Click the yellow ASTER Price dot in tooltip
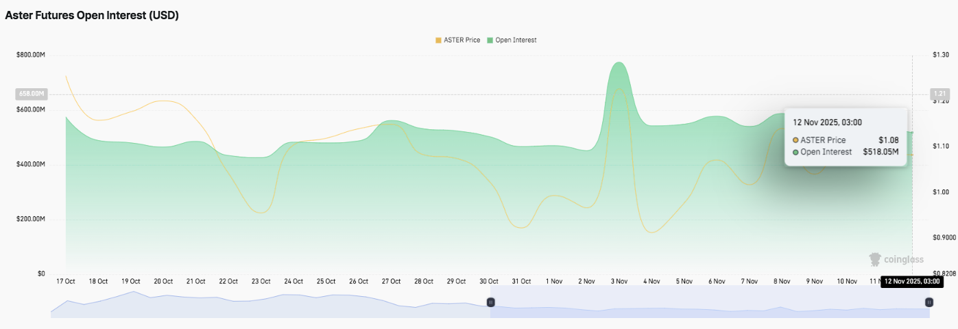 coord(795,140)
